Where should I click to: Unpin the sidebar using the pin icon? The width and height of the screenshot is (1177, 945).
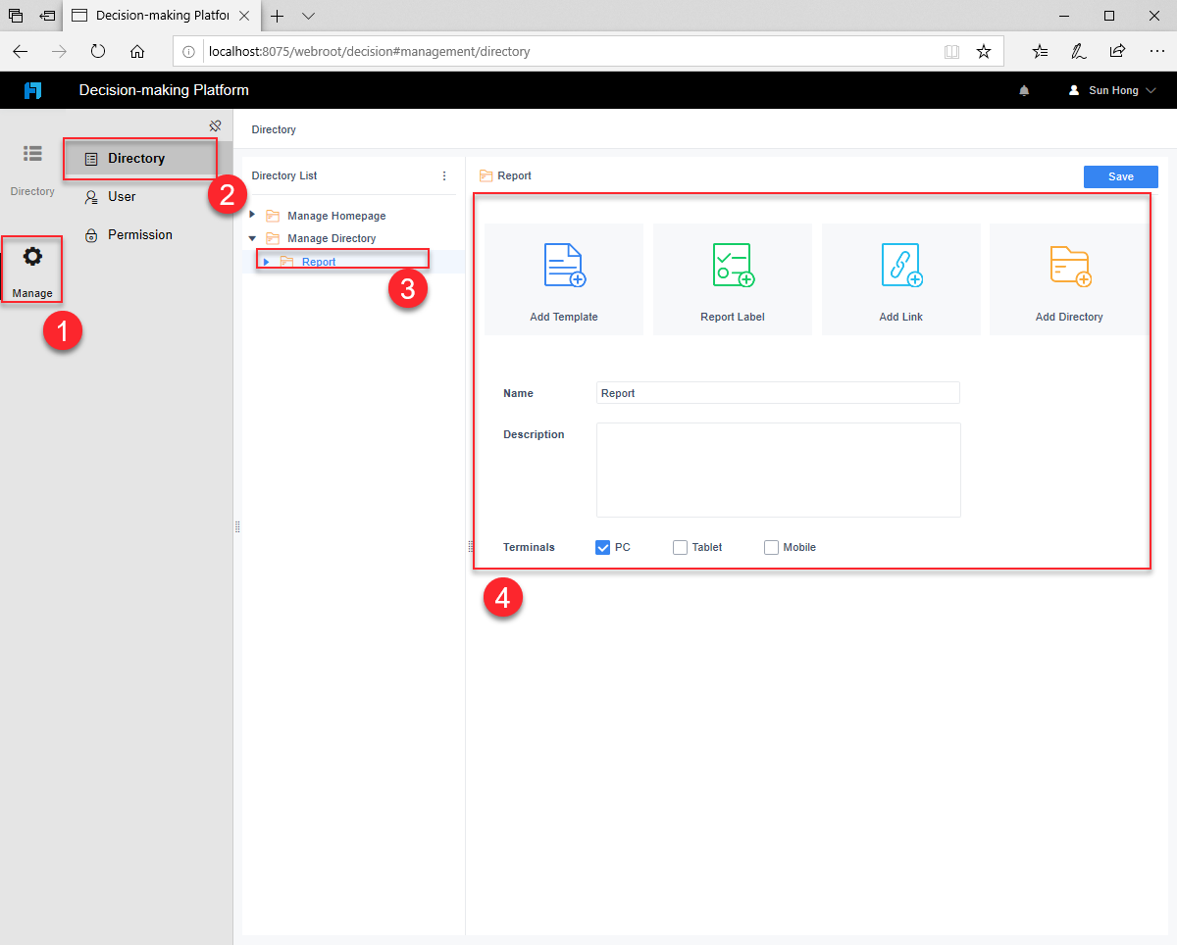[x=215, y=125]
